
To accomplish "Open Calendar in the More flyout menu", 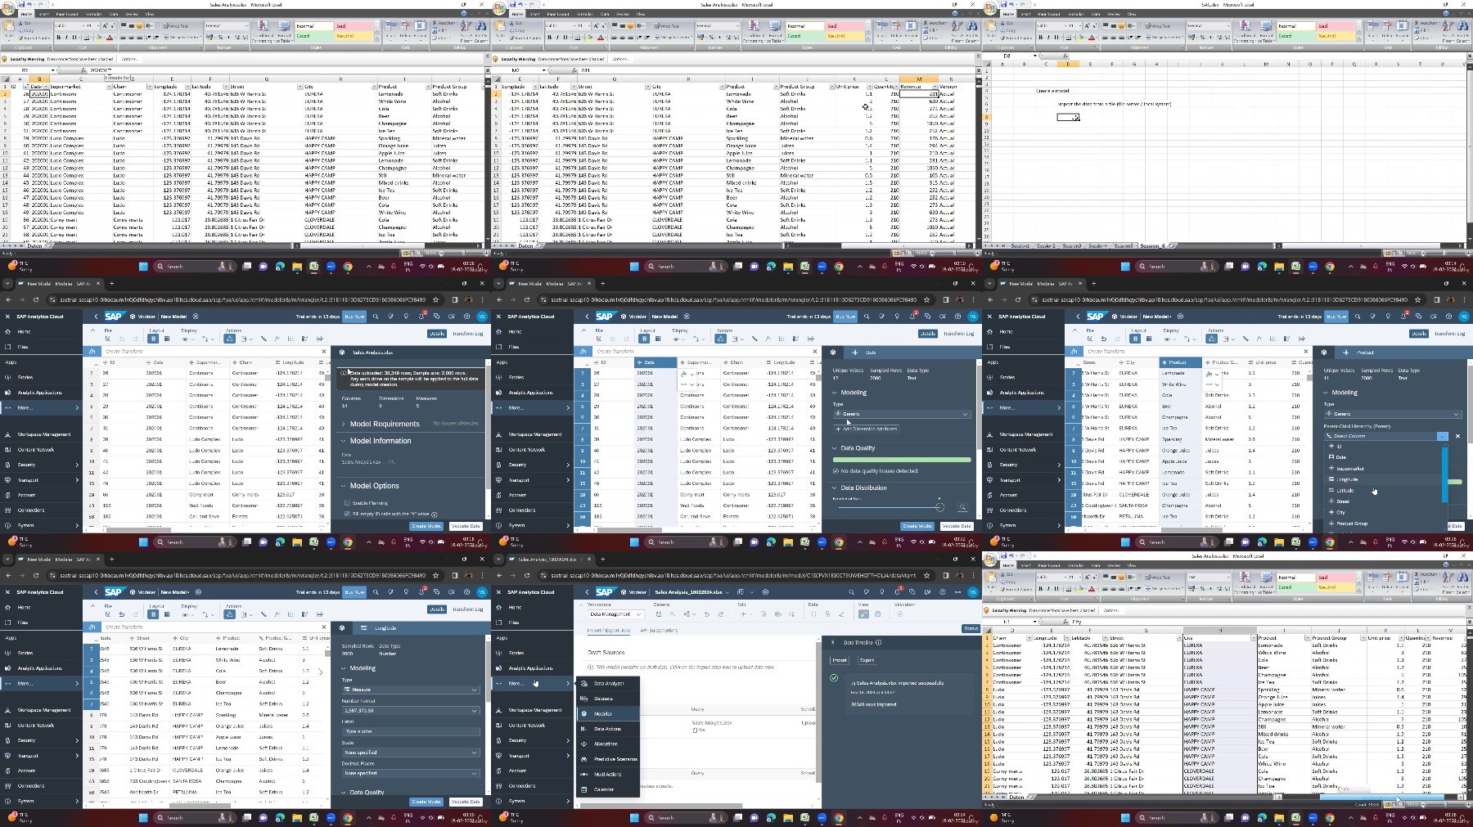I will (x=607, y=789).
